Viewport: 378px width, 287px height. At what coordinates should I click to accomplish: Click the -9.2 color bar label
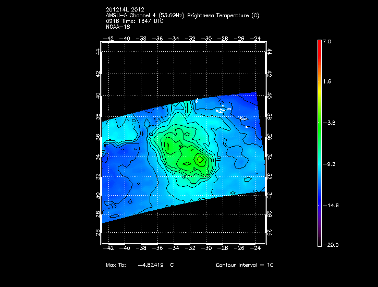tap(330, 164)
